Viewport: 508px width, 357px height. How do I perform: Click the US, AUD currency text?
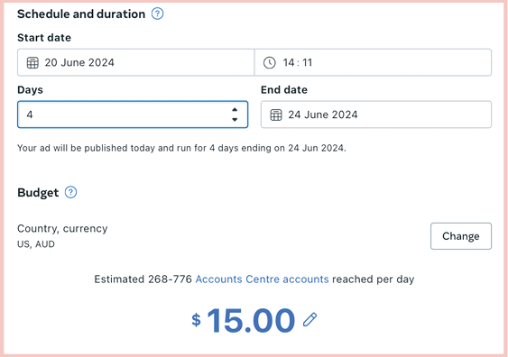tap(36, 244)
